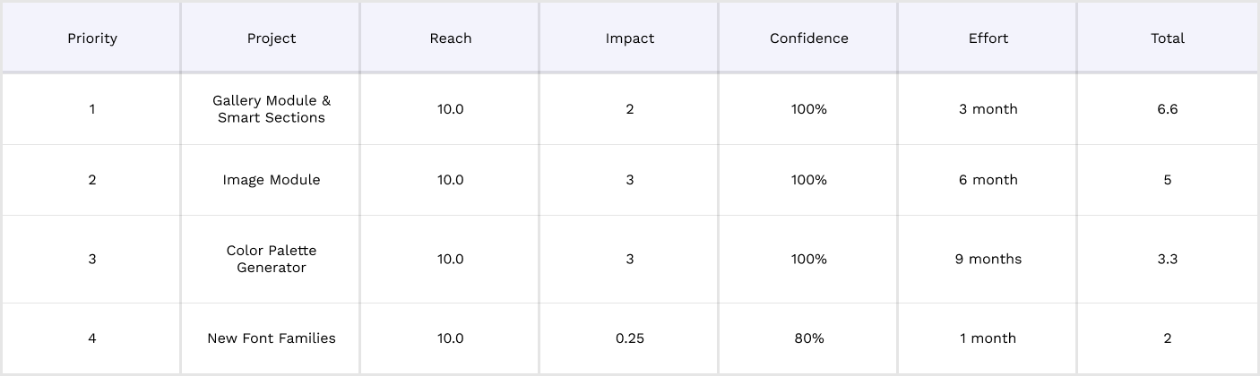
Task: Select the Priority column header
Action: pos(91,38)
